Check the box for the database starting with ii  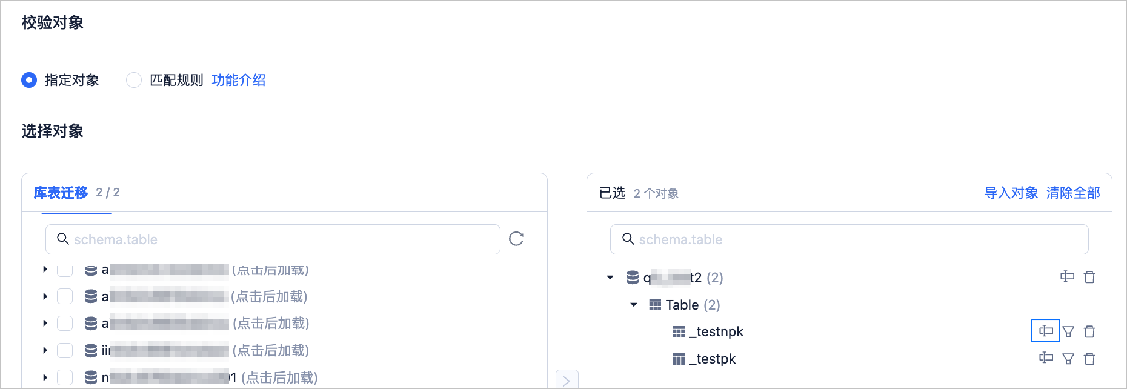click(65, 350)
